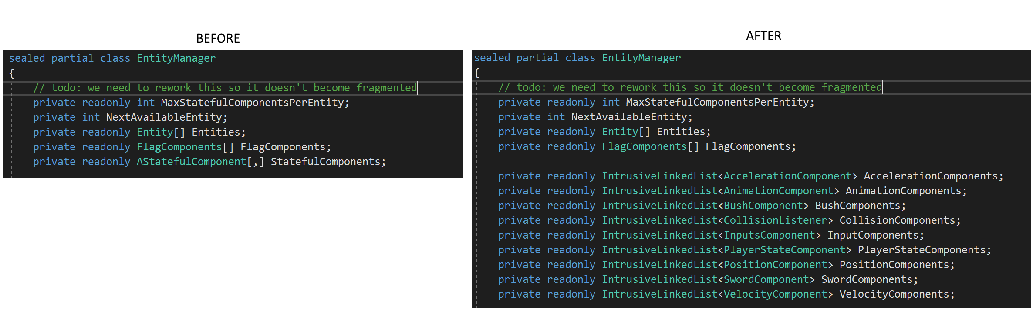Click the AnimationComponent generic type
Image resolution: width=1033 pixels, height=312 pixels.
click(778, 191)
